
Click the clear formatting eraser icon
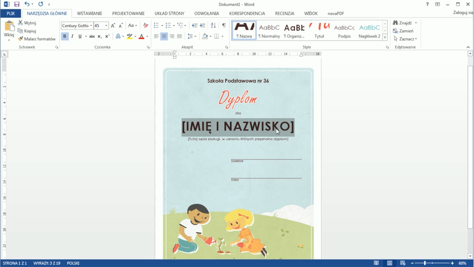coord(146,26)
